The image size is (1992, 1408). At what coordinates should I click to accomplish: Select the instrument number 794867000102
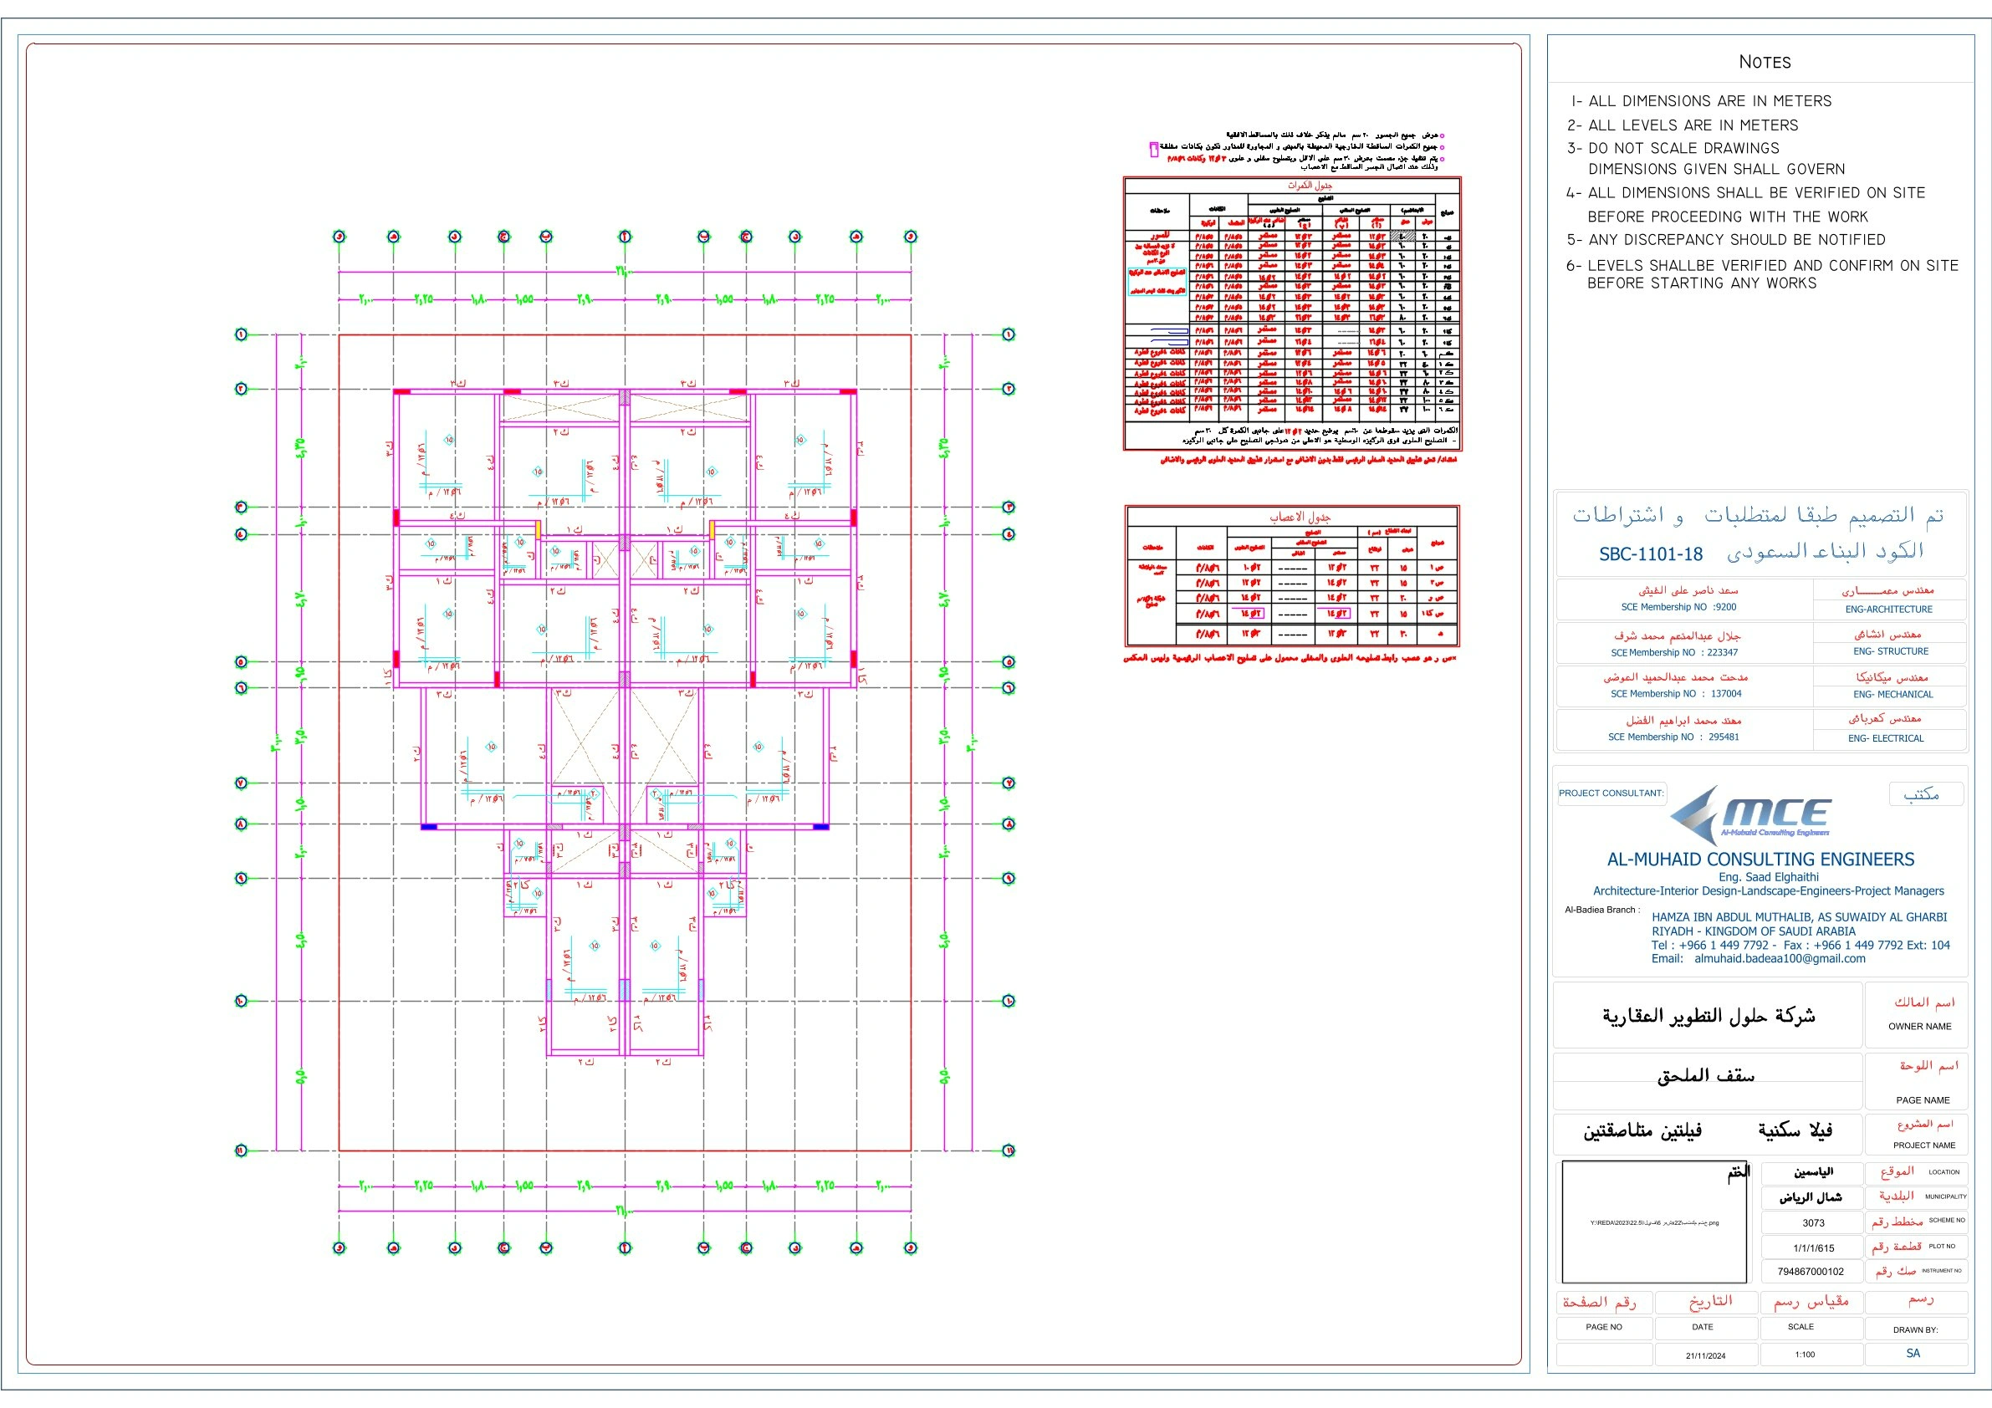(1811, 1272)
